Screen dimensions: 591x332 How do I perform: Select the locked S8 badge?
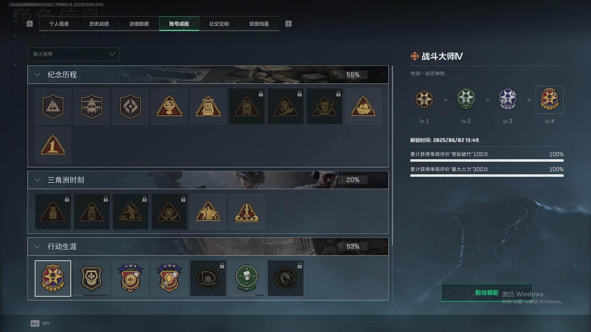(x=247, y=106)
